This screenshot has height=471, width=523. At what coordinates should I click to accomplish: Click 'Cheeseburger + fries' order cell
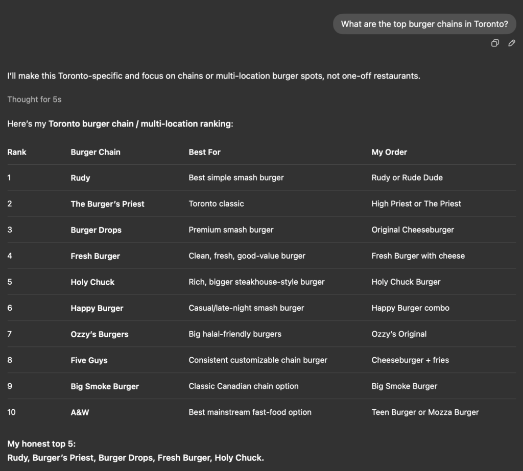[410, 360]
